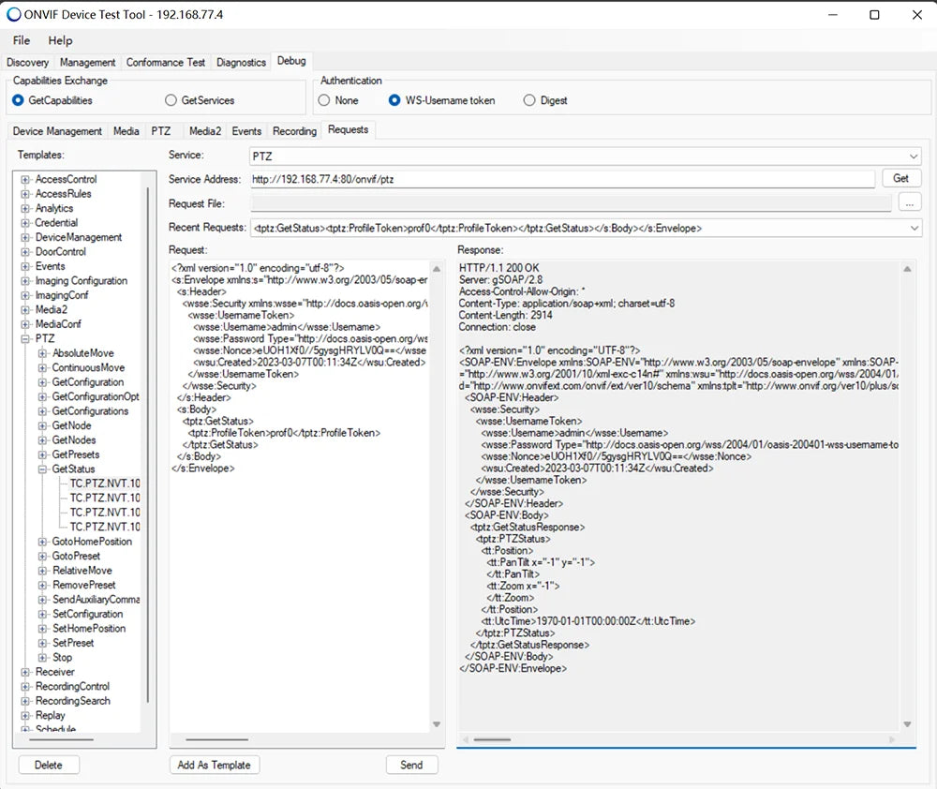Click the ONVIF app icon in title bar

tap(14, 14)
